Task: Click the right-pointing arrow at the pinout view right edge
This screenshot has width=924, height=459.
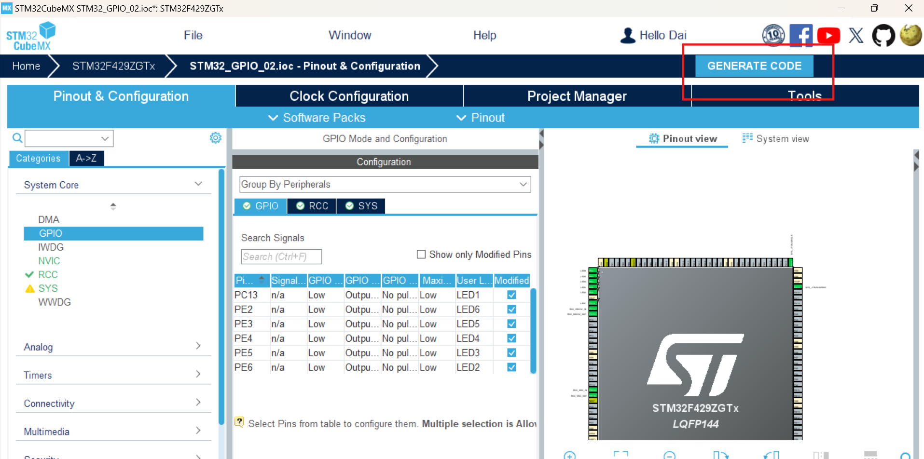Action: [917, 167]
